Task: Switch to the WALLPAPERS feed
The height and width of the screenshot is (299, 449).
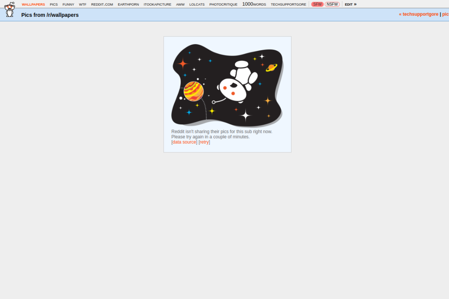Action: 33,4
